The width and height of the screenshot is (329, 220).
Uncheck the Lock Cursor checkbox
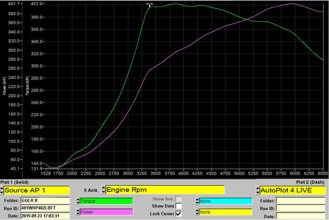(x=178, y=214)
